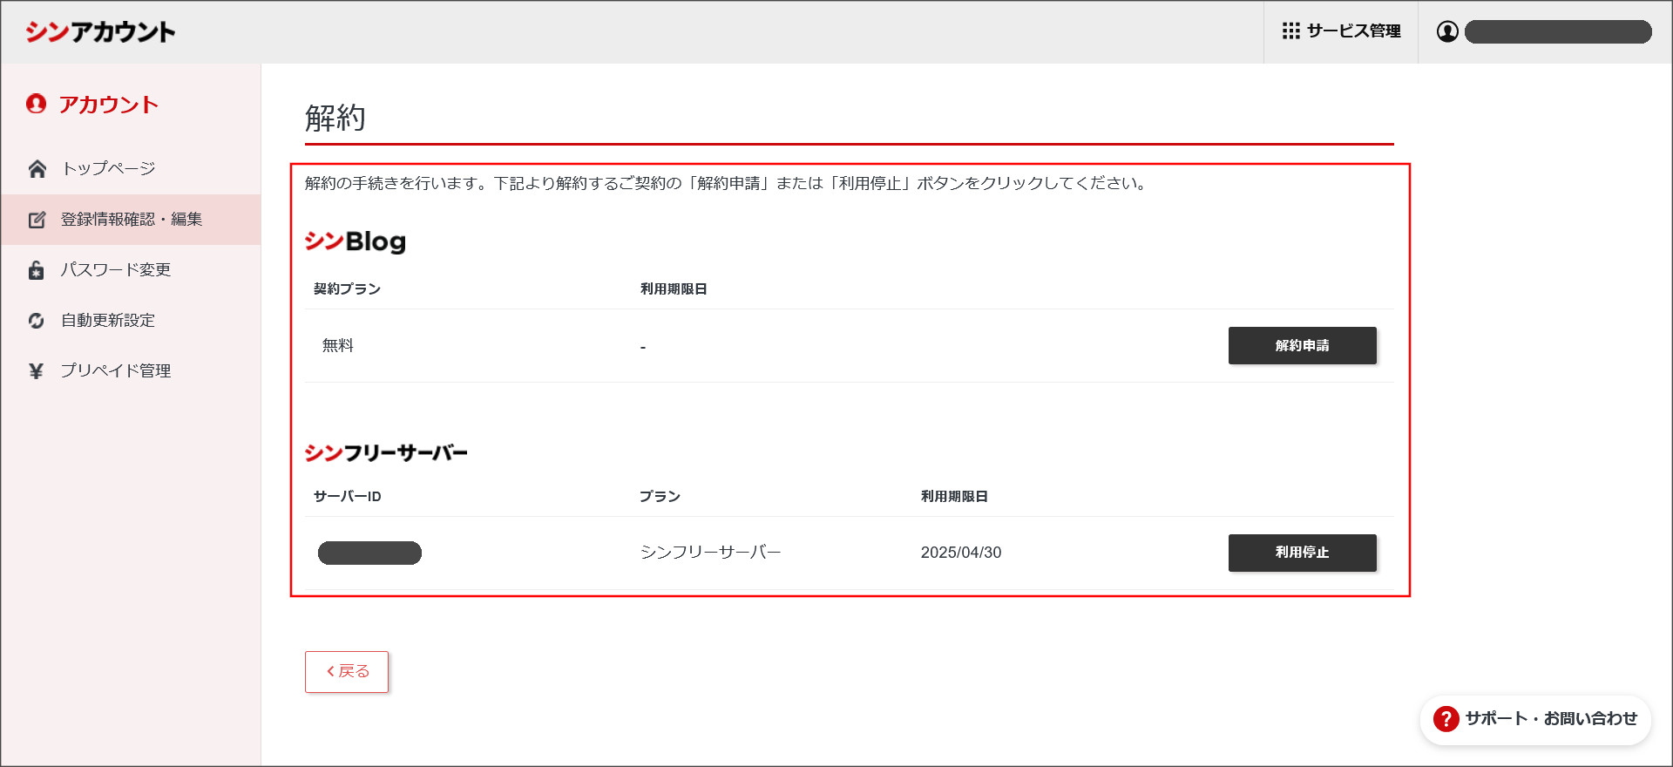Image resolution: width=1673 pixels, height=767 pixels.
Task: Click the refresh icon beside 自動更新設定
Action: 37,321
